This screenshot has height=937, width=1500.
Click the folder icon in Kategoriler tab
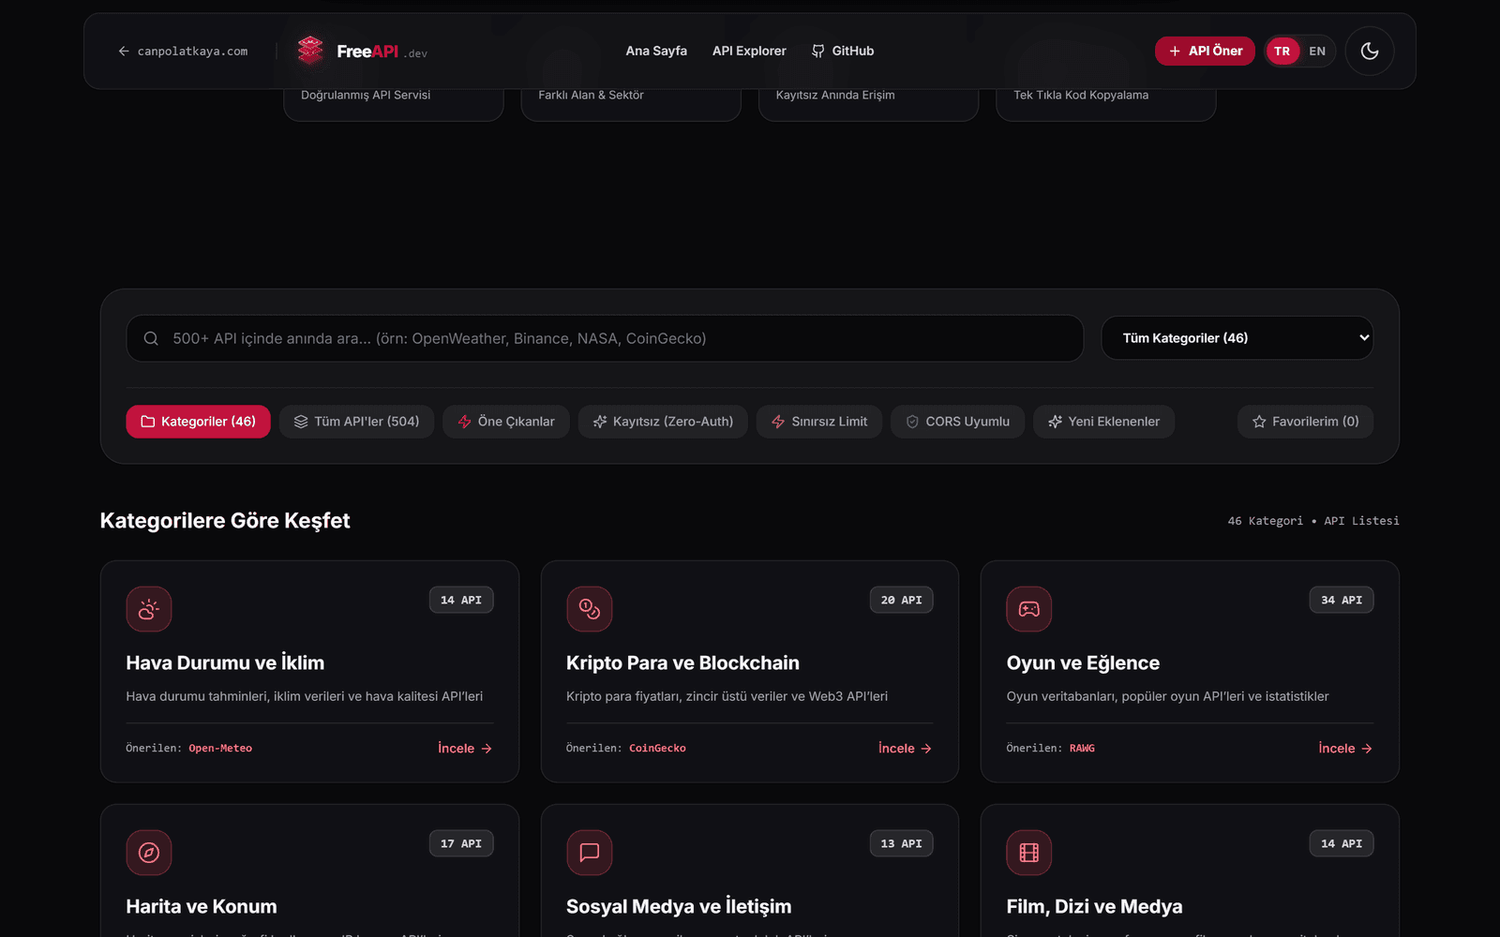coord(148,422)
